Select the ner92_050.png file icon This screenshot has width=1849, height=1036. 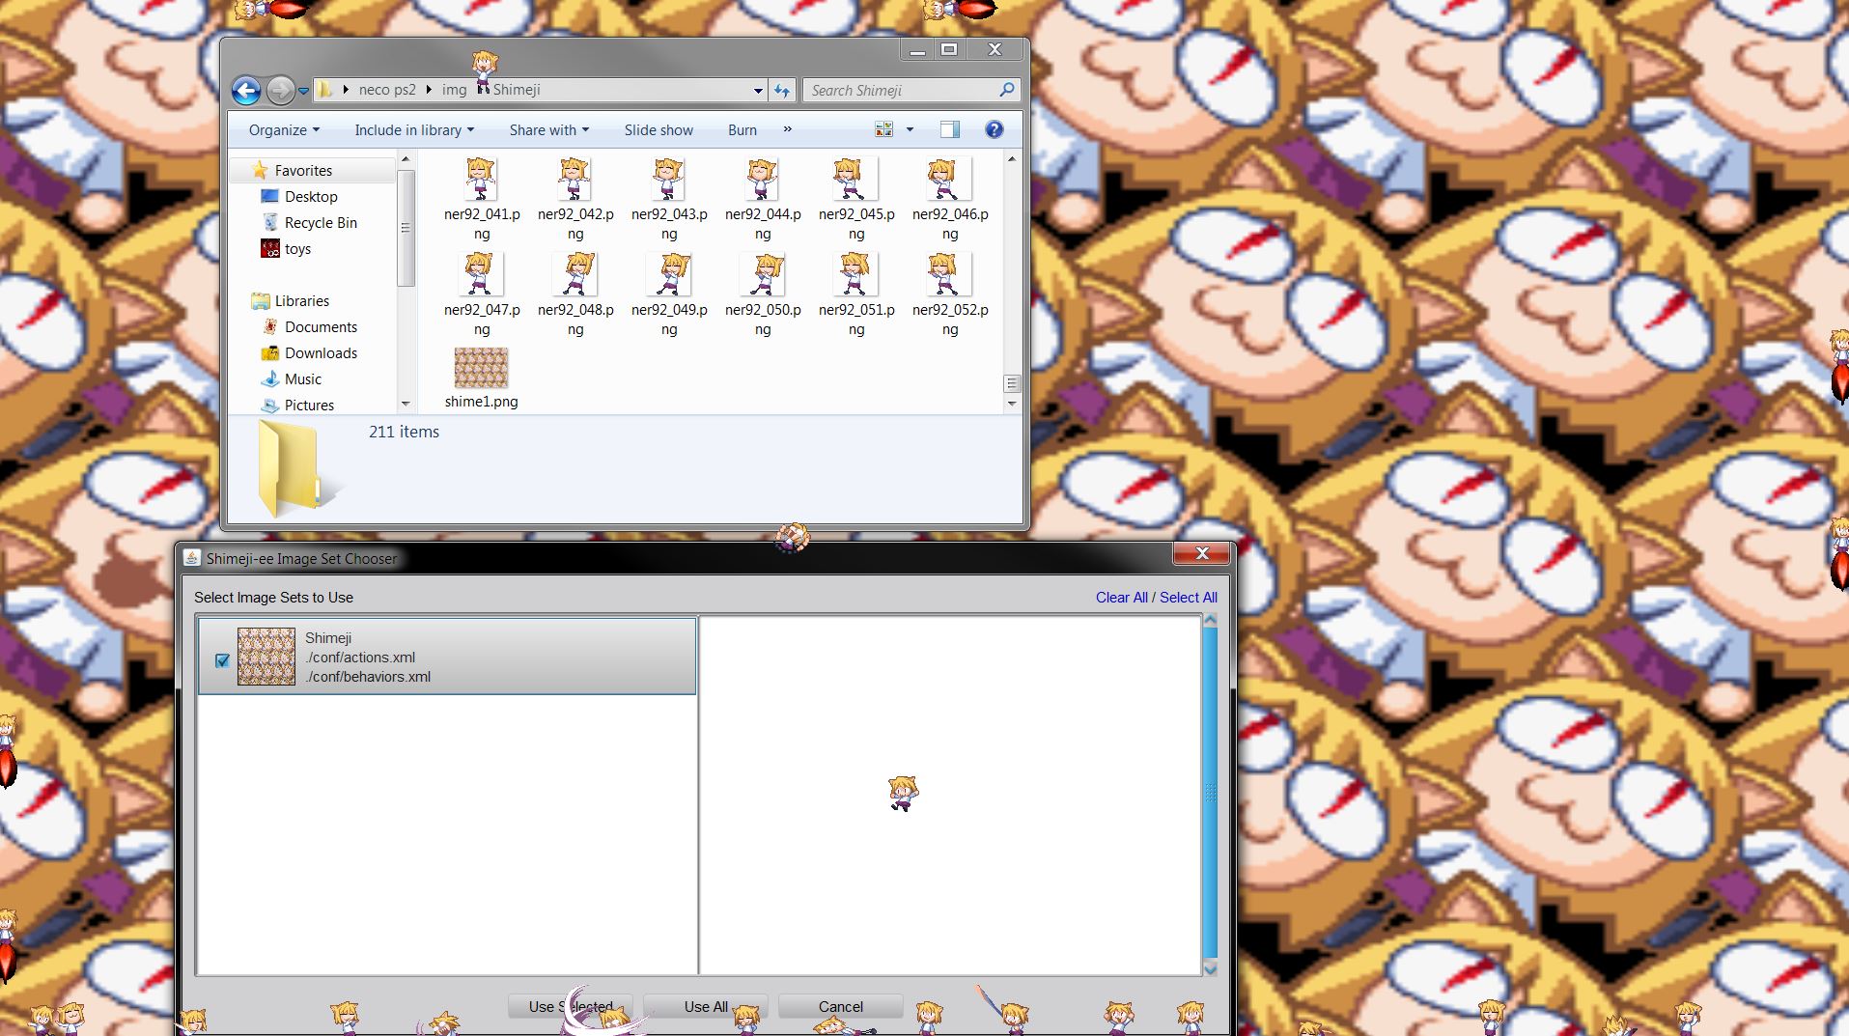click(761, 274)
